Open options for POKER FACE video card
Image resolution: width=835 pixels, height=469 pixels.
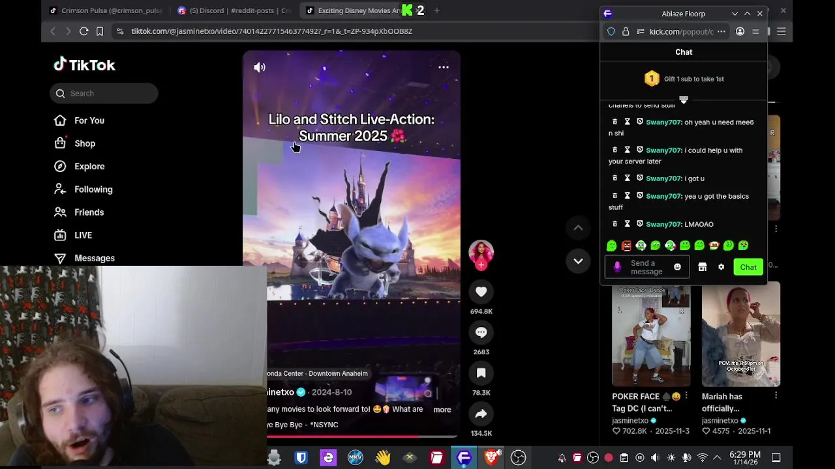[x=686, y=396]
